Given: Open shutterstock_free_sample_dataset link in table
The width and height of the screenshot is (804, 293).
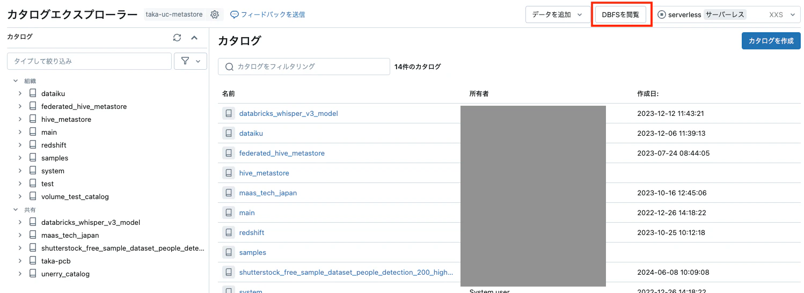Looking at the screenshot, I should coord(346,272).
